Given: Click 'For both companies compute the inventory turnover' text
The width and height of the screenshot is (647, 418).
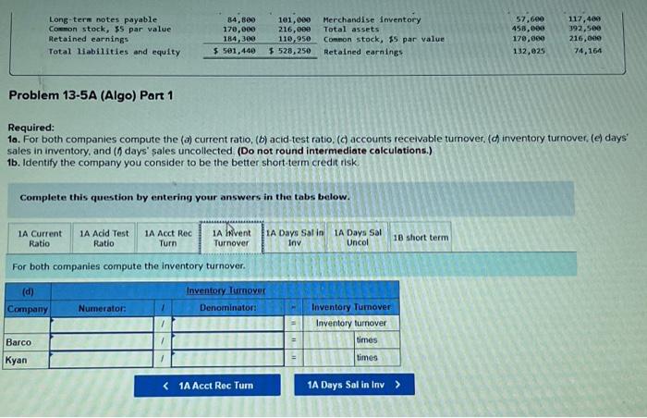Looking at the screenshot, I should 128,266.
